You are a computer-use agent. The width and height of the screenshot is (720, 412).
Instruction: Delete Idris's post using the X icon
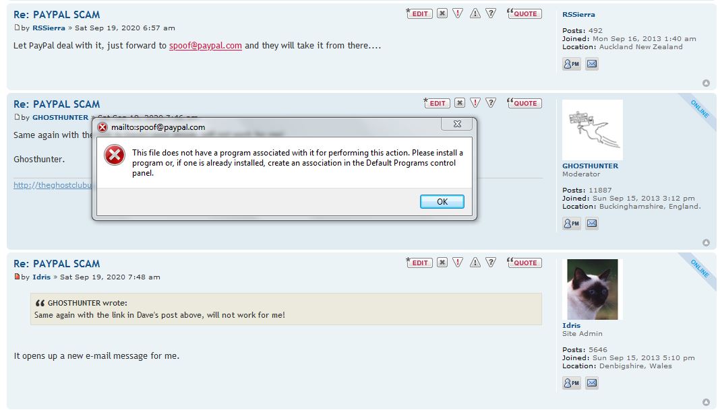pos(442,263)
